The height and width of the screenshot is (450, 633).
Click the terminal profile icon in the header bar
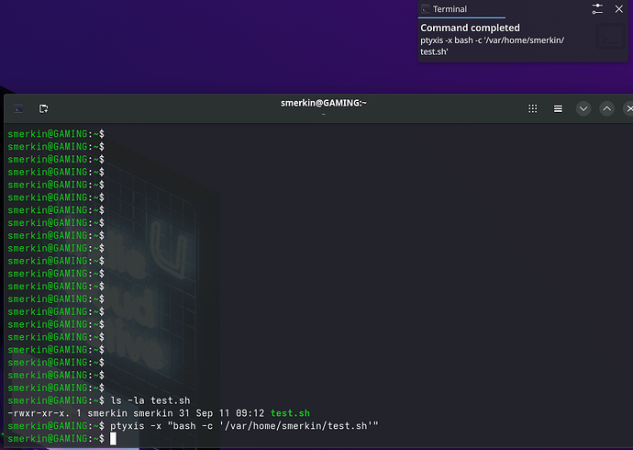pyautogui.click(x=18, y=108)
